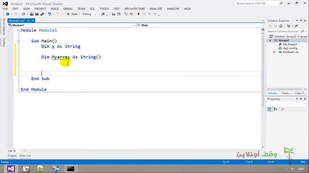Click the Navigate Backward toolbar icon
Viewport: 309px width, 173px height.
(x=8, y=14)
